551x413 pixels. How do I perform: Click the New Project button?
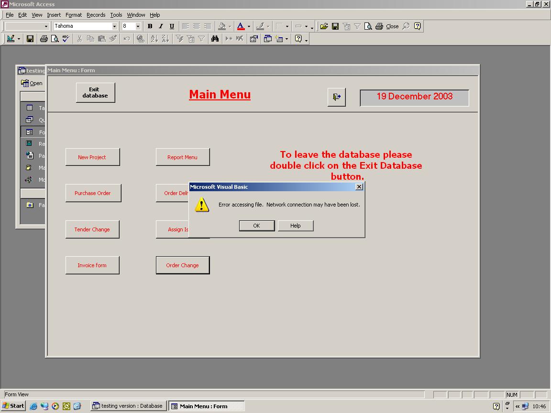[x=92, y=157]
